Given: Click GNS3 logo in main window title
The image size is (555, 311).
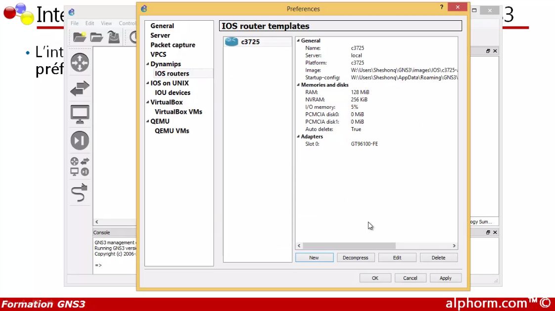Looking at the screenshot, I should click(72, 12).
